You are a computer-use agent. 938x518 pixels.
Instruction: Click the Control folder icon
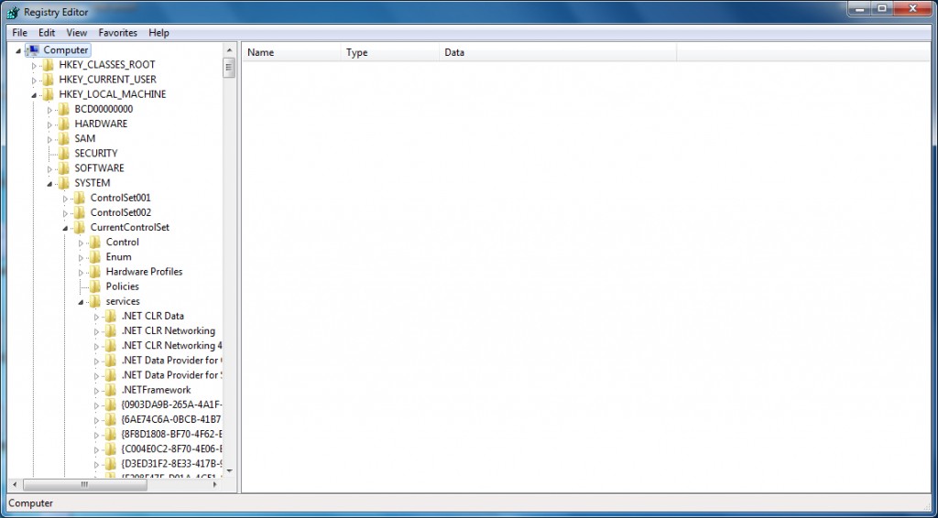coord(95,242)
